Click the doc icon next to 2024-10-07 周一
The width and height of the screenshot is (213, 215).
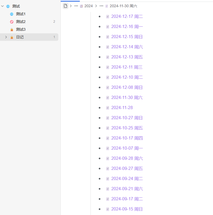(108, 148)
